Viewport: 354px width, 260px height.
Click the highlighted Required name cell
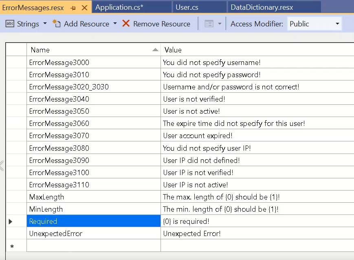[x=93, y=221]
